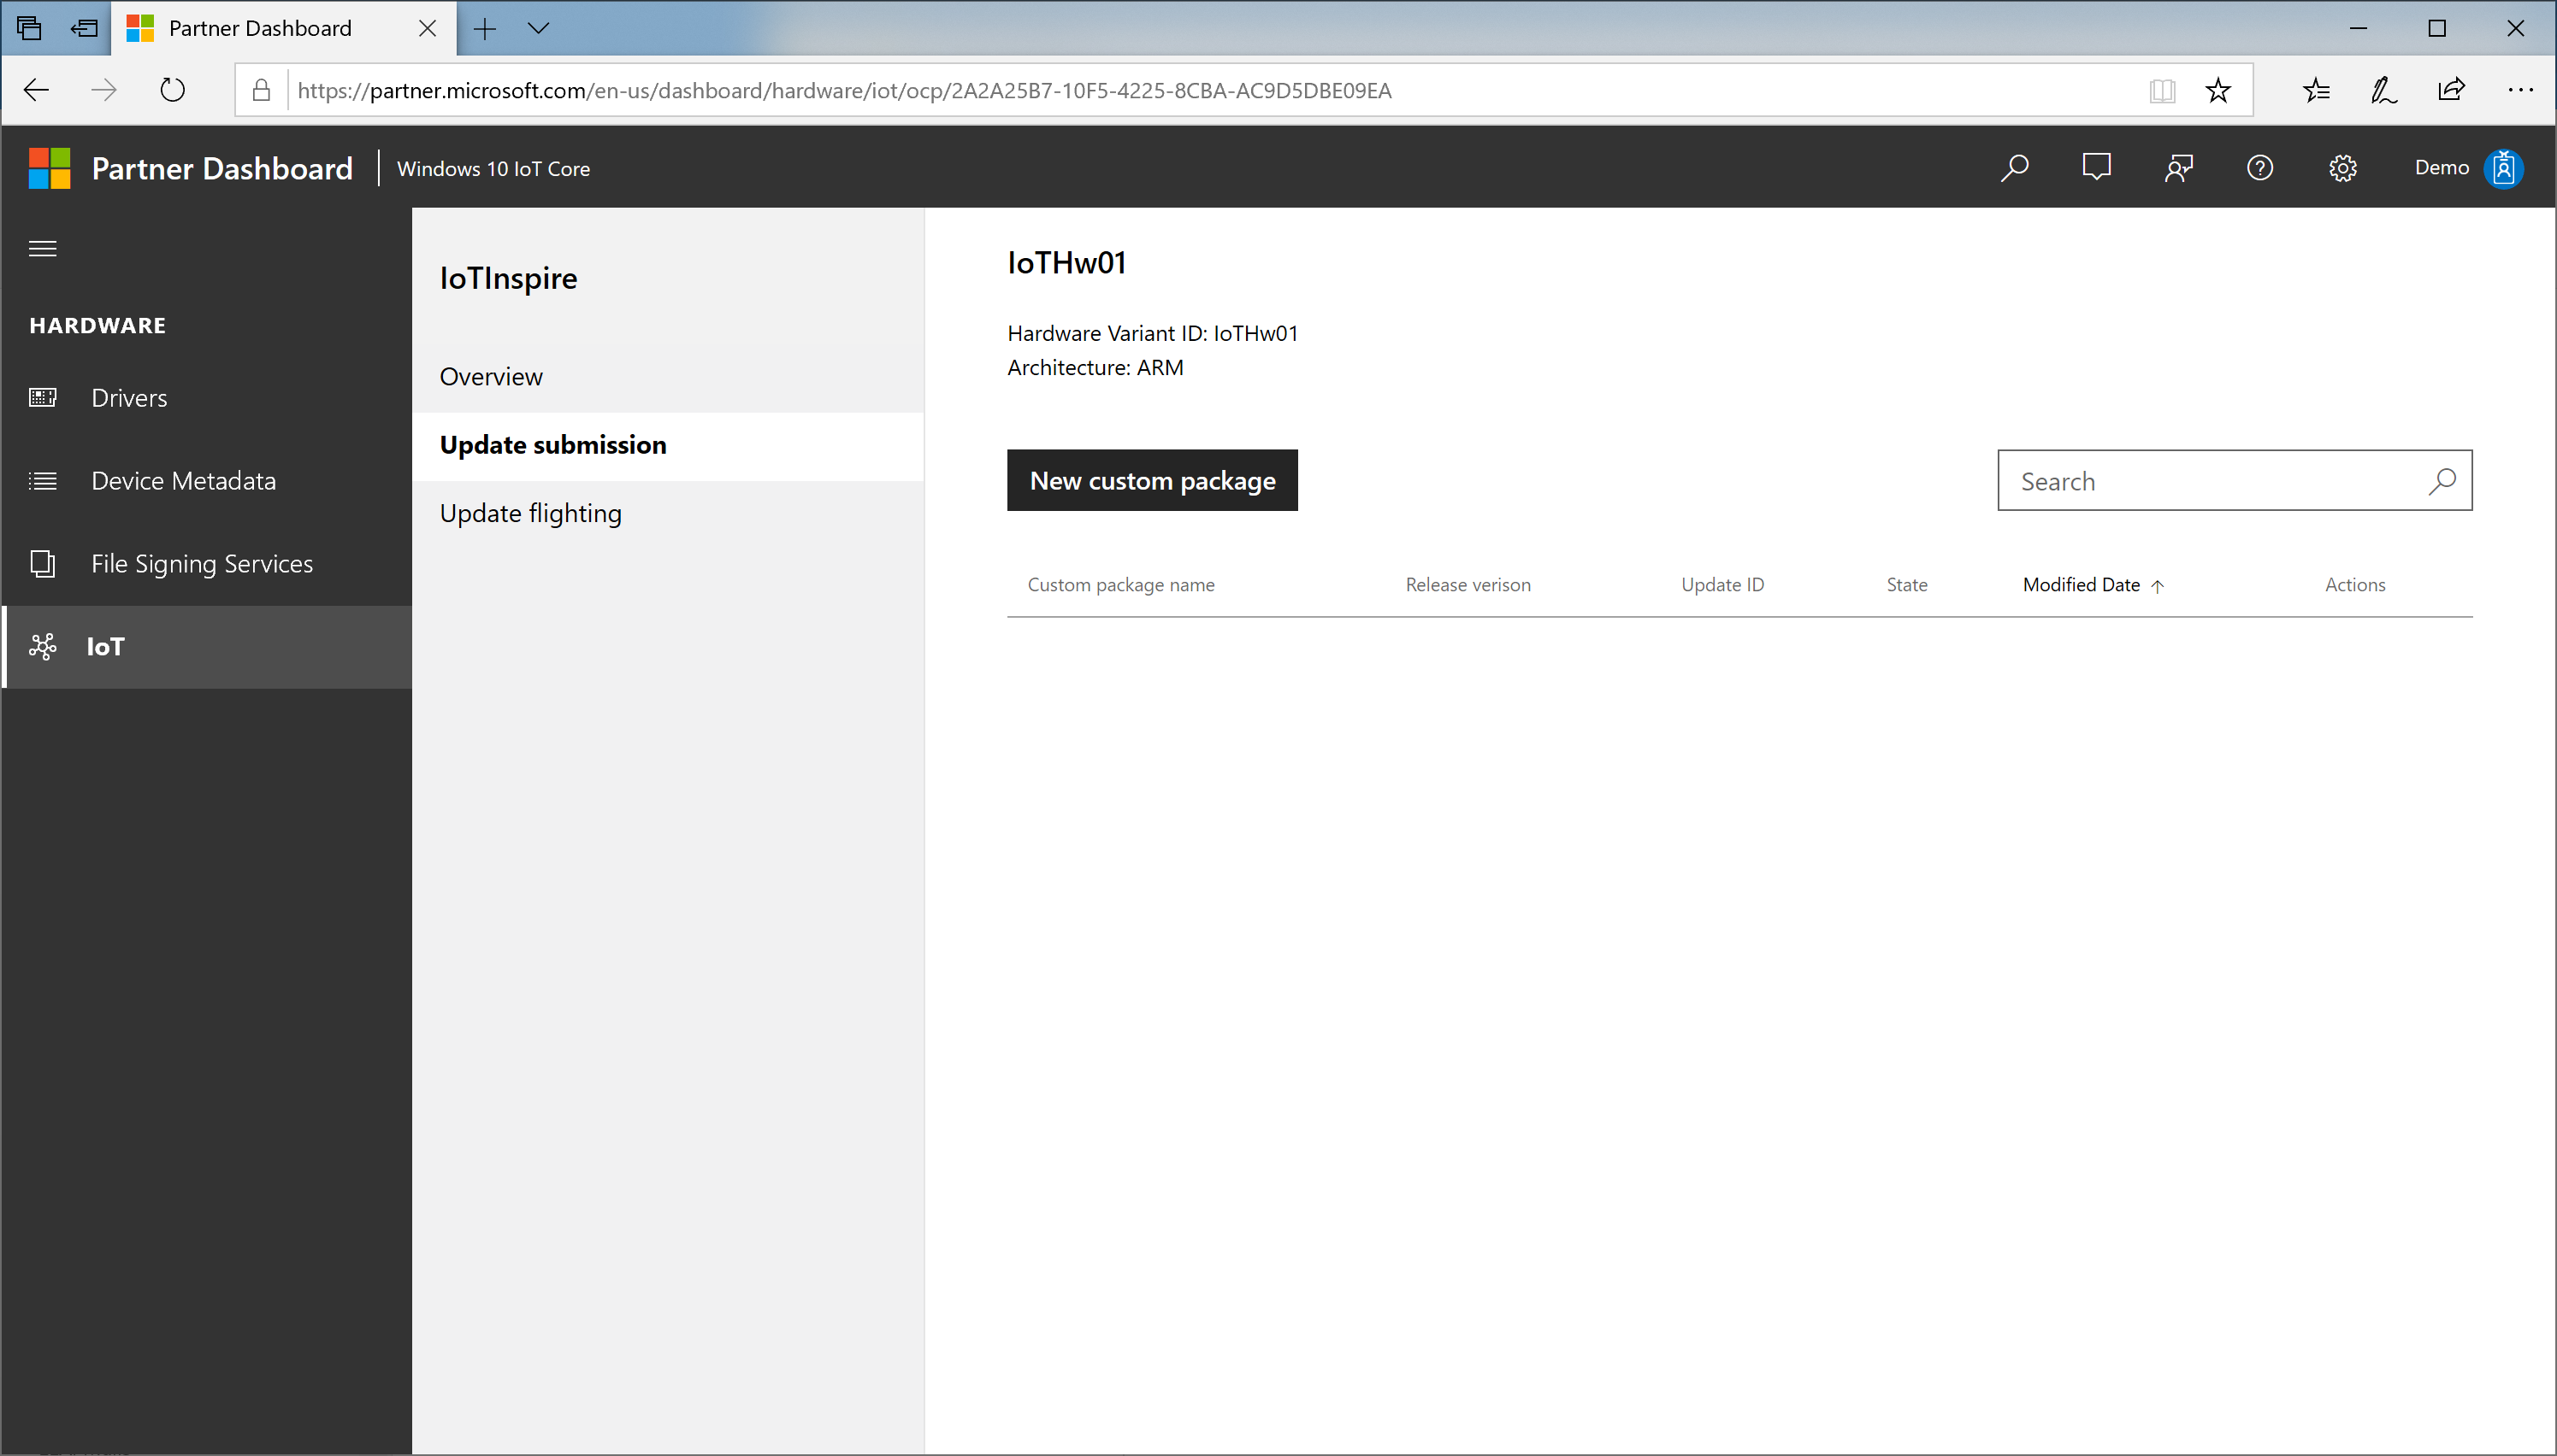Screen dimensions: 2557x1456
Task: Select the Overview menu item
Action: (x=492, y=375)
